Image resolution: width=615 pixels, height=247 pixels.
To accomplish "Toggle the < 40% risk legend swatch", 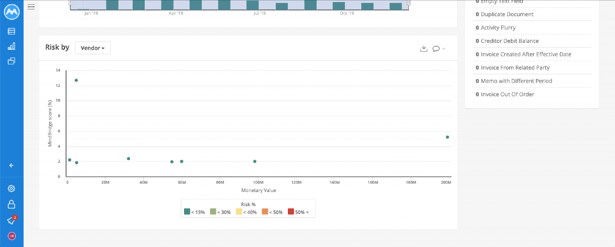I will [x=239, y=212].
